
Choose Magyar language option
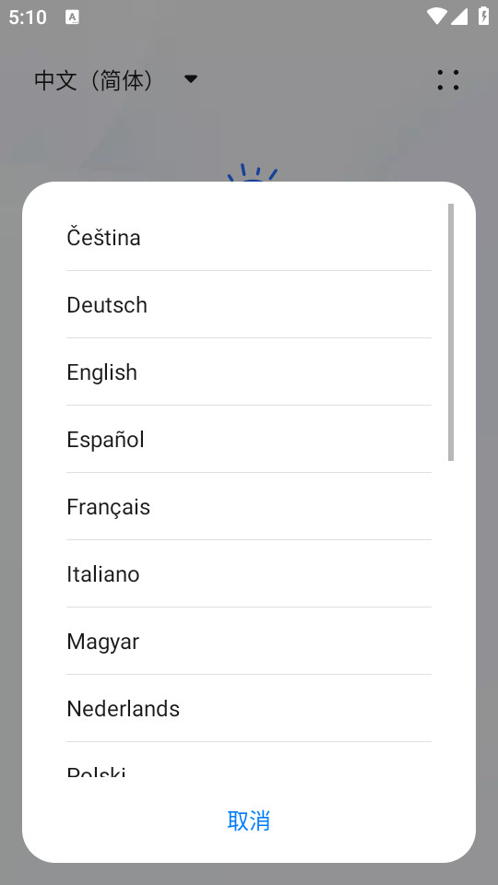(249, 642)
